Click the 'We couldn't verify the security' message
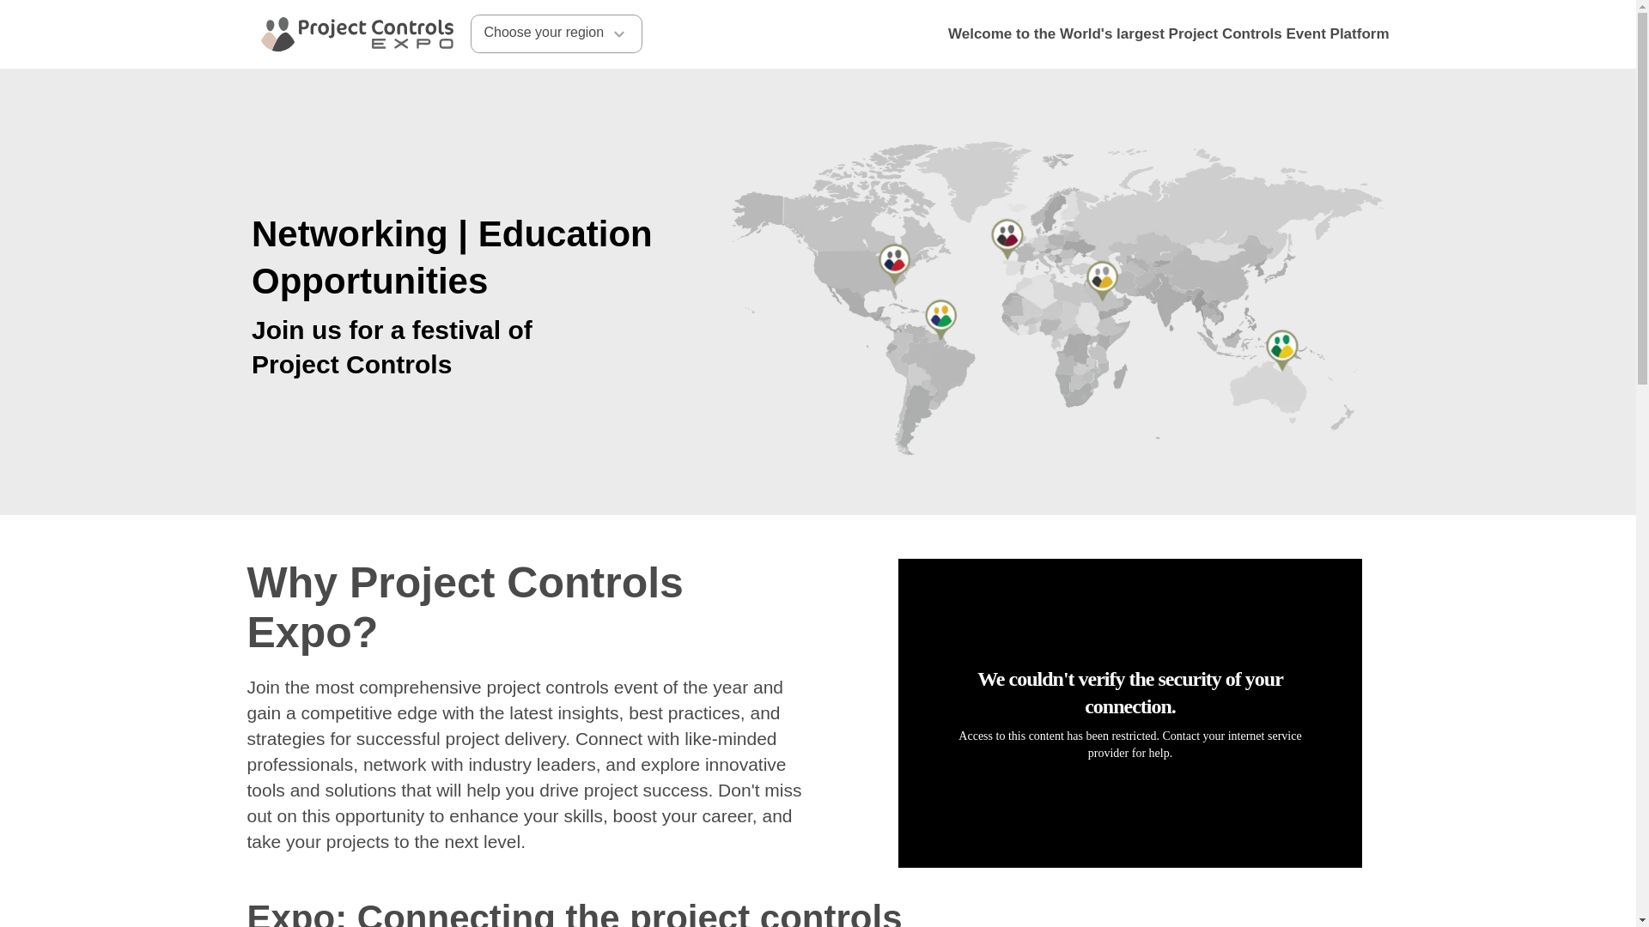Viewport: 1649px width, 927px height. point(1130,693)
